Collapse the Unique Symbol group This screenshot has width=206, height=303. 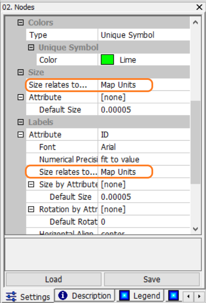pos(31,47)
